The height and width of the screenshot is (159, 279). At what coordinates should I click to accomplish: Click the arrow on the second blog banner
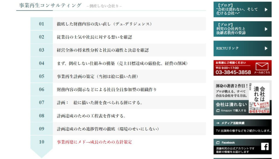(266, 29)
